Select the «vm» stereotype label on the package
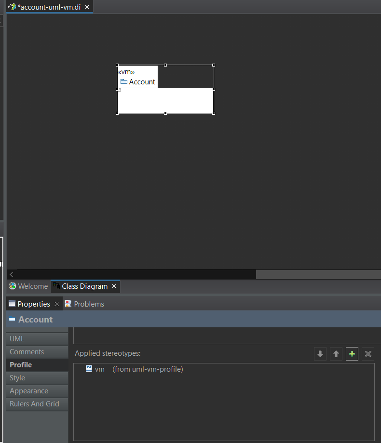 [126, 72]
